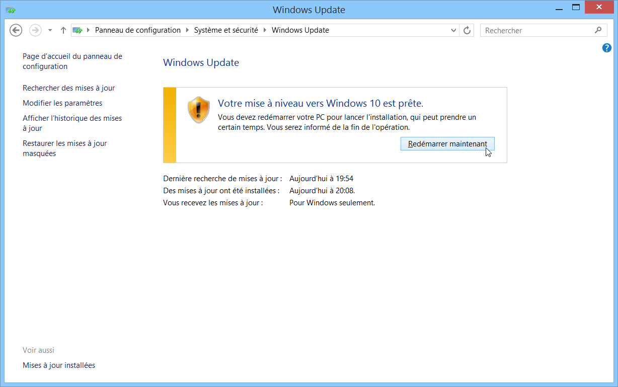The width and height of the screenshot is (618, 387).
Task: Click the Redémarrer maintenant button
Action: coord(447,144)
